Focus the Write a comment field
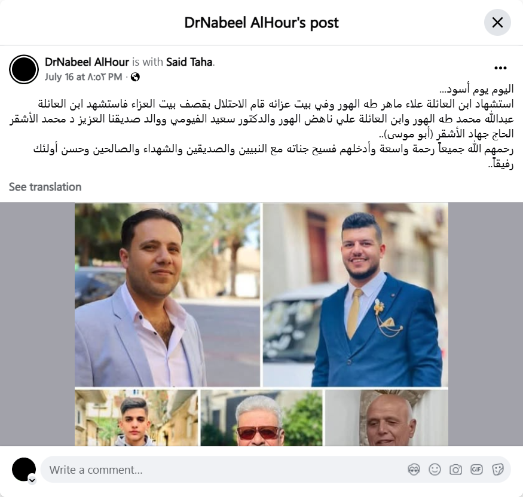Screen dimensions: 523x497 point(224,470)
